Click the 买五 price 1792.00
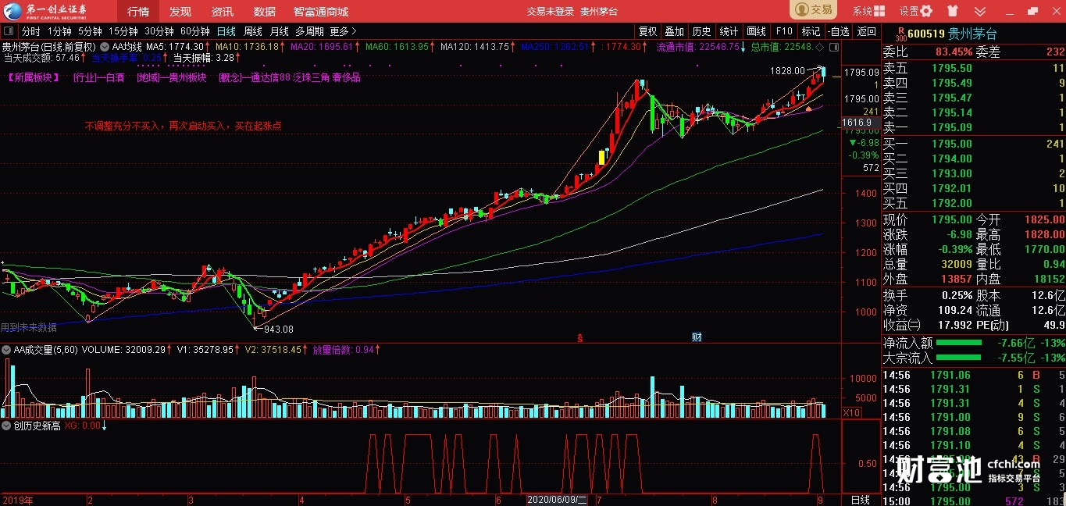The image size is (1066, 506). [x=952, y=203]
